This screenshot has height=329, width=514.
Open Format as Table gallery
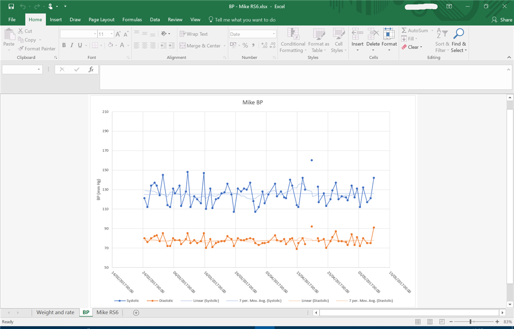(319, 40)
